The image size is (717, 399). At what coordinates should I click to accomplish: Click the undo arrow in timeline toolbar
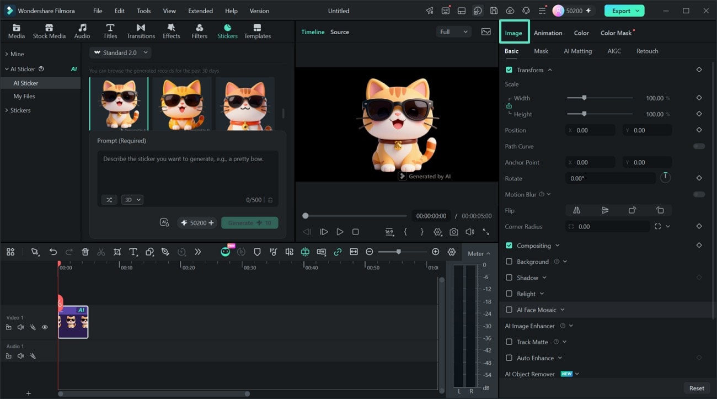coord(53,252)
